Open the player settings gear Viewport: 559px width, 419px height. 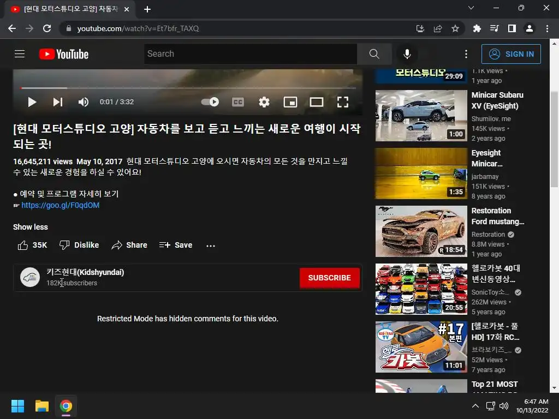264,102
